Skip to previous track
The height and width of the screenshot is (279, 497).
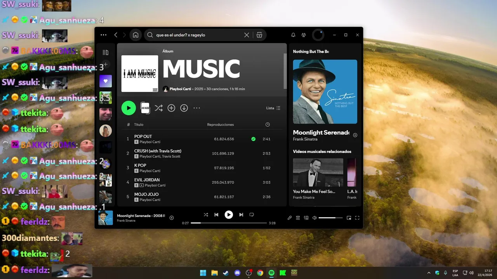tap(216, 215)
